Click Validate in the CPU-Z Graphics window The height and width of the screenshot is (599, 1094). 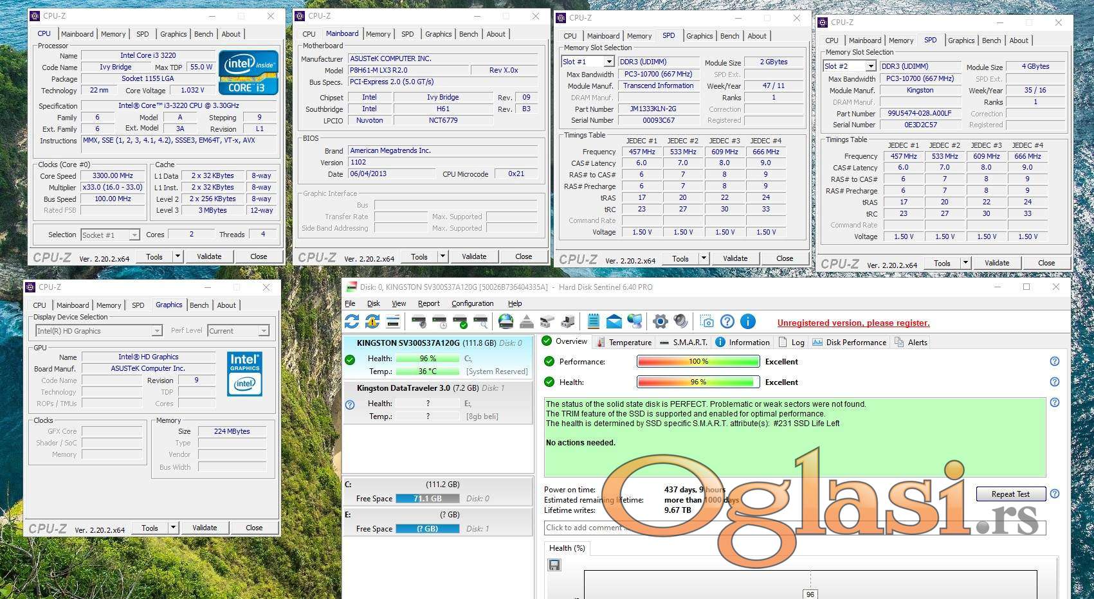click(x=205, y=528)
